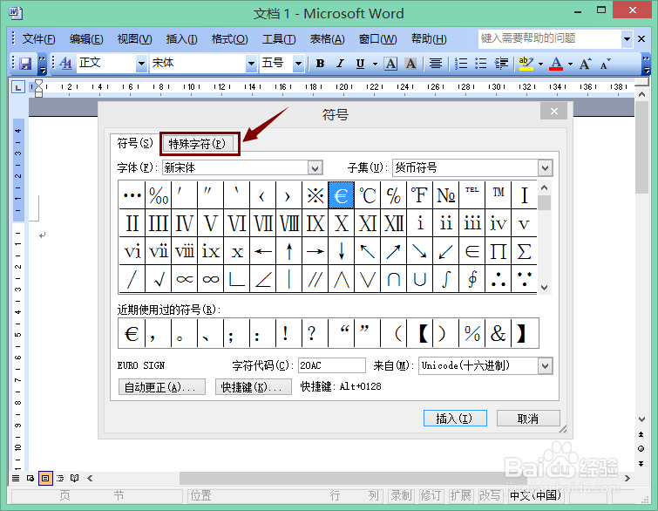Switch to Normal view icon
Screen dimensions: 658x511
[16, 478]
